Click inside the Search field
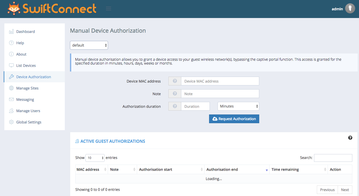Image resolution: width=359 pixels, height=196 pixels. tap(333, 158)
